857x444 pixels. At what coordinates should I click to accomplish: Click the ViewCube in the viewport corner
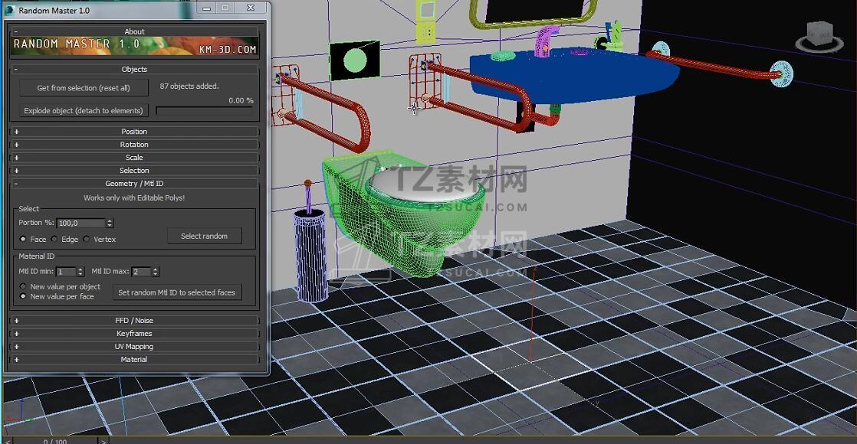point(818,38)
